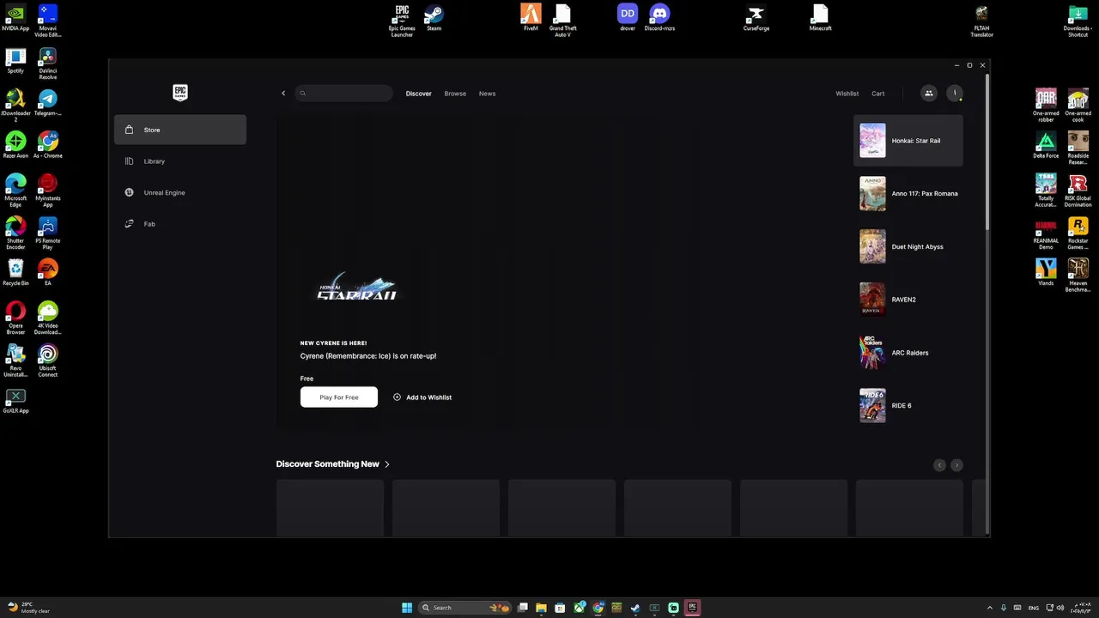Click Epic Games Launcher taskbar icon
The width and height of the screenshot is (1099, 618).
point(692,608)
